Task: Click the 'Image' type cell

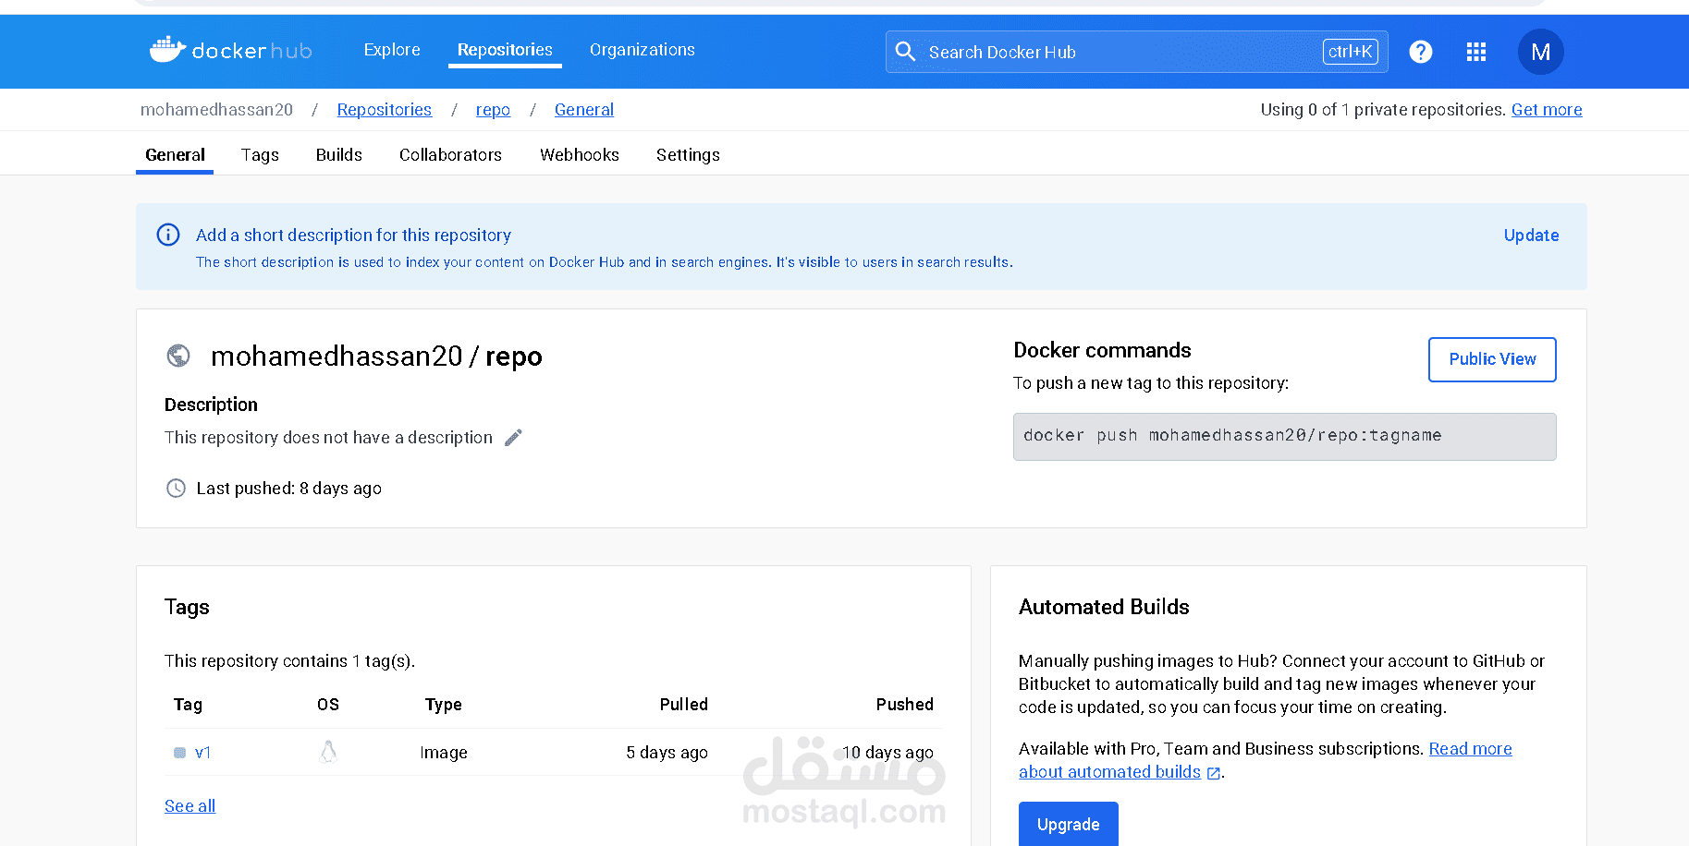Action: 444,753
